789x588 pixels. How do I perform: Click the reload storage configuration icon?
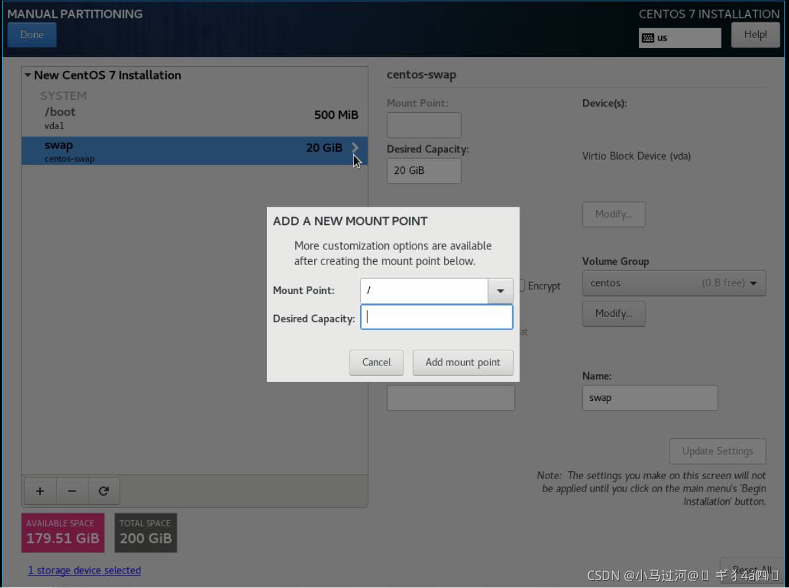pos(104,491)
